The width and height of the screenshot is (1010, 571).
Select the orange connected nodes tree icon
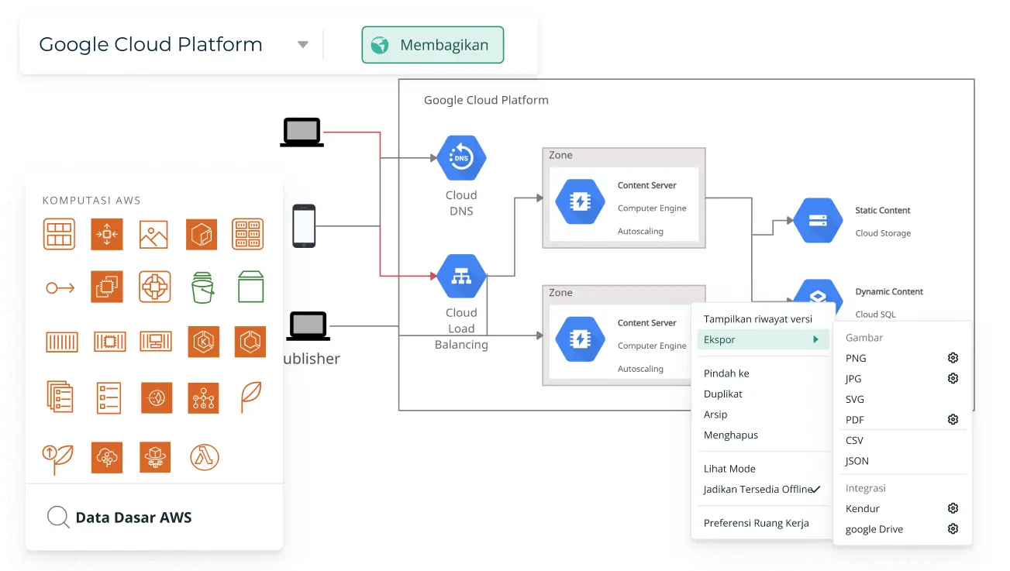click(204, 398)
